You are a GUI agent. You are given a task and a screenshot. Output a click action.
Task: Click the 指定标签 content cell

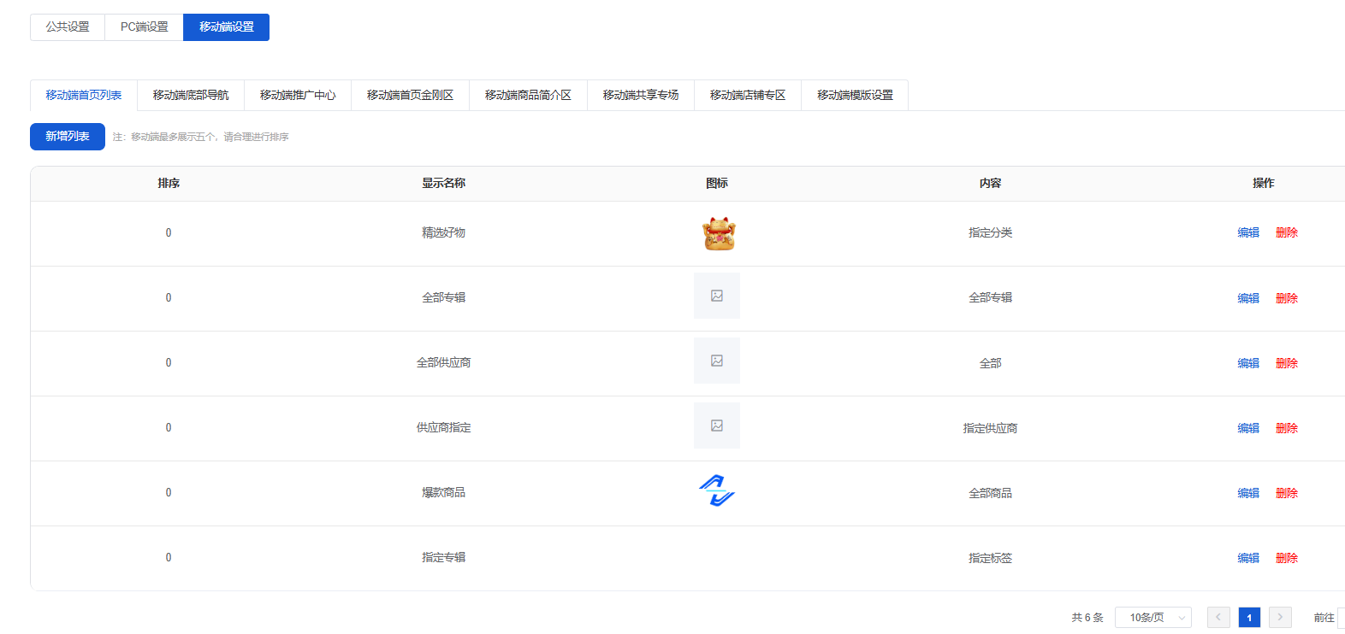pos(991,558)
